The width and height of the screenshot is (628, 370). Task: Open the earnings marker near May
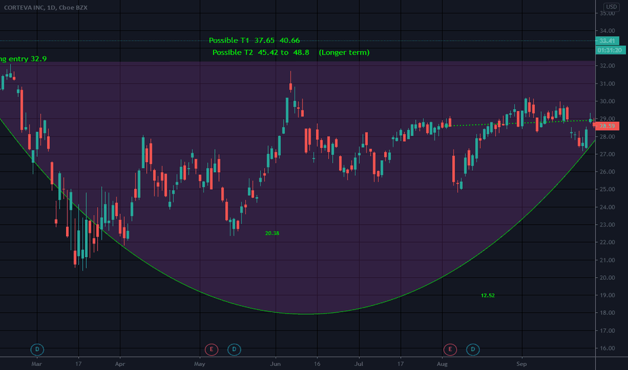pos(212,350)
